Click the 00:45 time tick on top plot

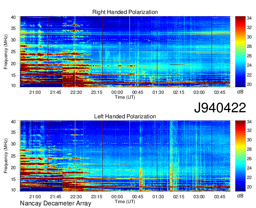[x=138, y=92]
